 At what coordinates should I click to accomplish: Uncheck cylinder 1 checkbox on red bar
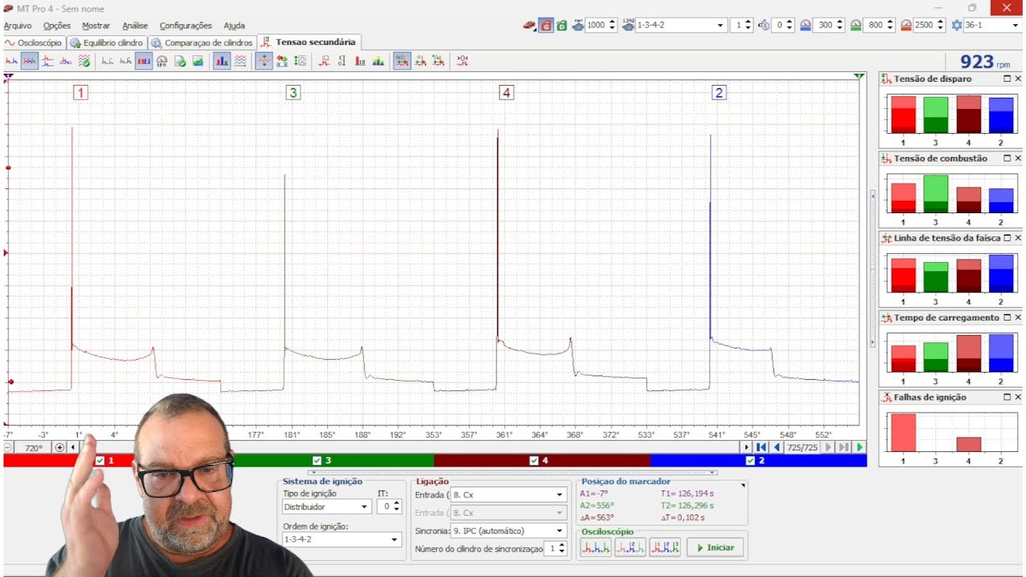click(x=100, y=461)
